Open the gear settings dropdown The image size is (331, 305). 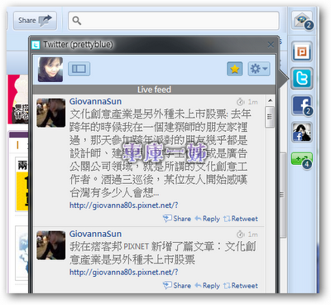coord(259,69)
